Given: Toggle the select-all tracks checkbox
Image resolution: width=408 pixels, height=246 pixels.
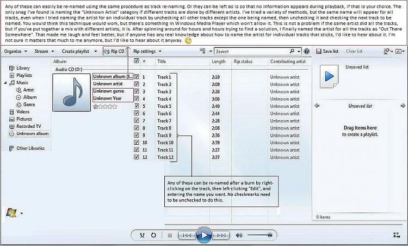Looking at the screenshot, I should pyautogui.click(x=136, y=61).
